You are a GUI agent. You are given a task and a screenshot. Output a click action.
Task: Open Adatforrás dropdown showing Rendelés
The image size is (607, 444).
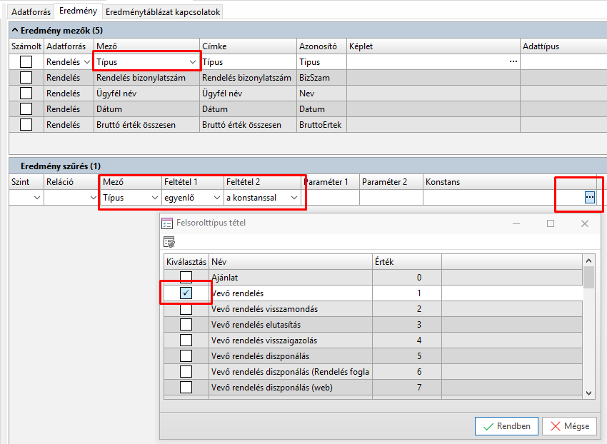[x=87, y=62]
